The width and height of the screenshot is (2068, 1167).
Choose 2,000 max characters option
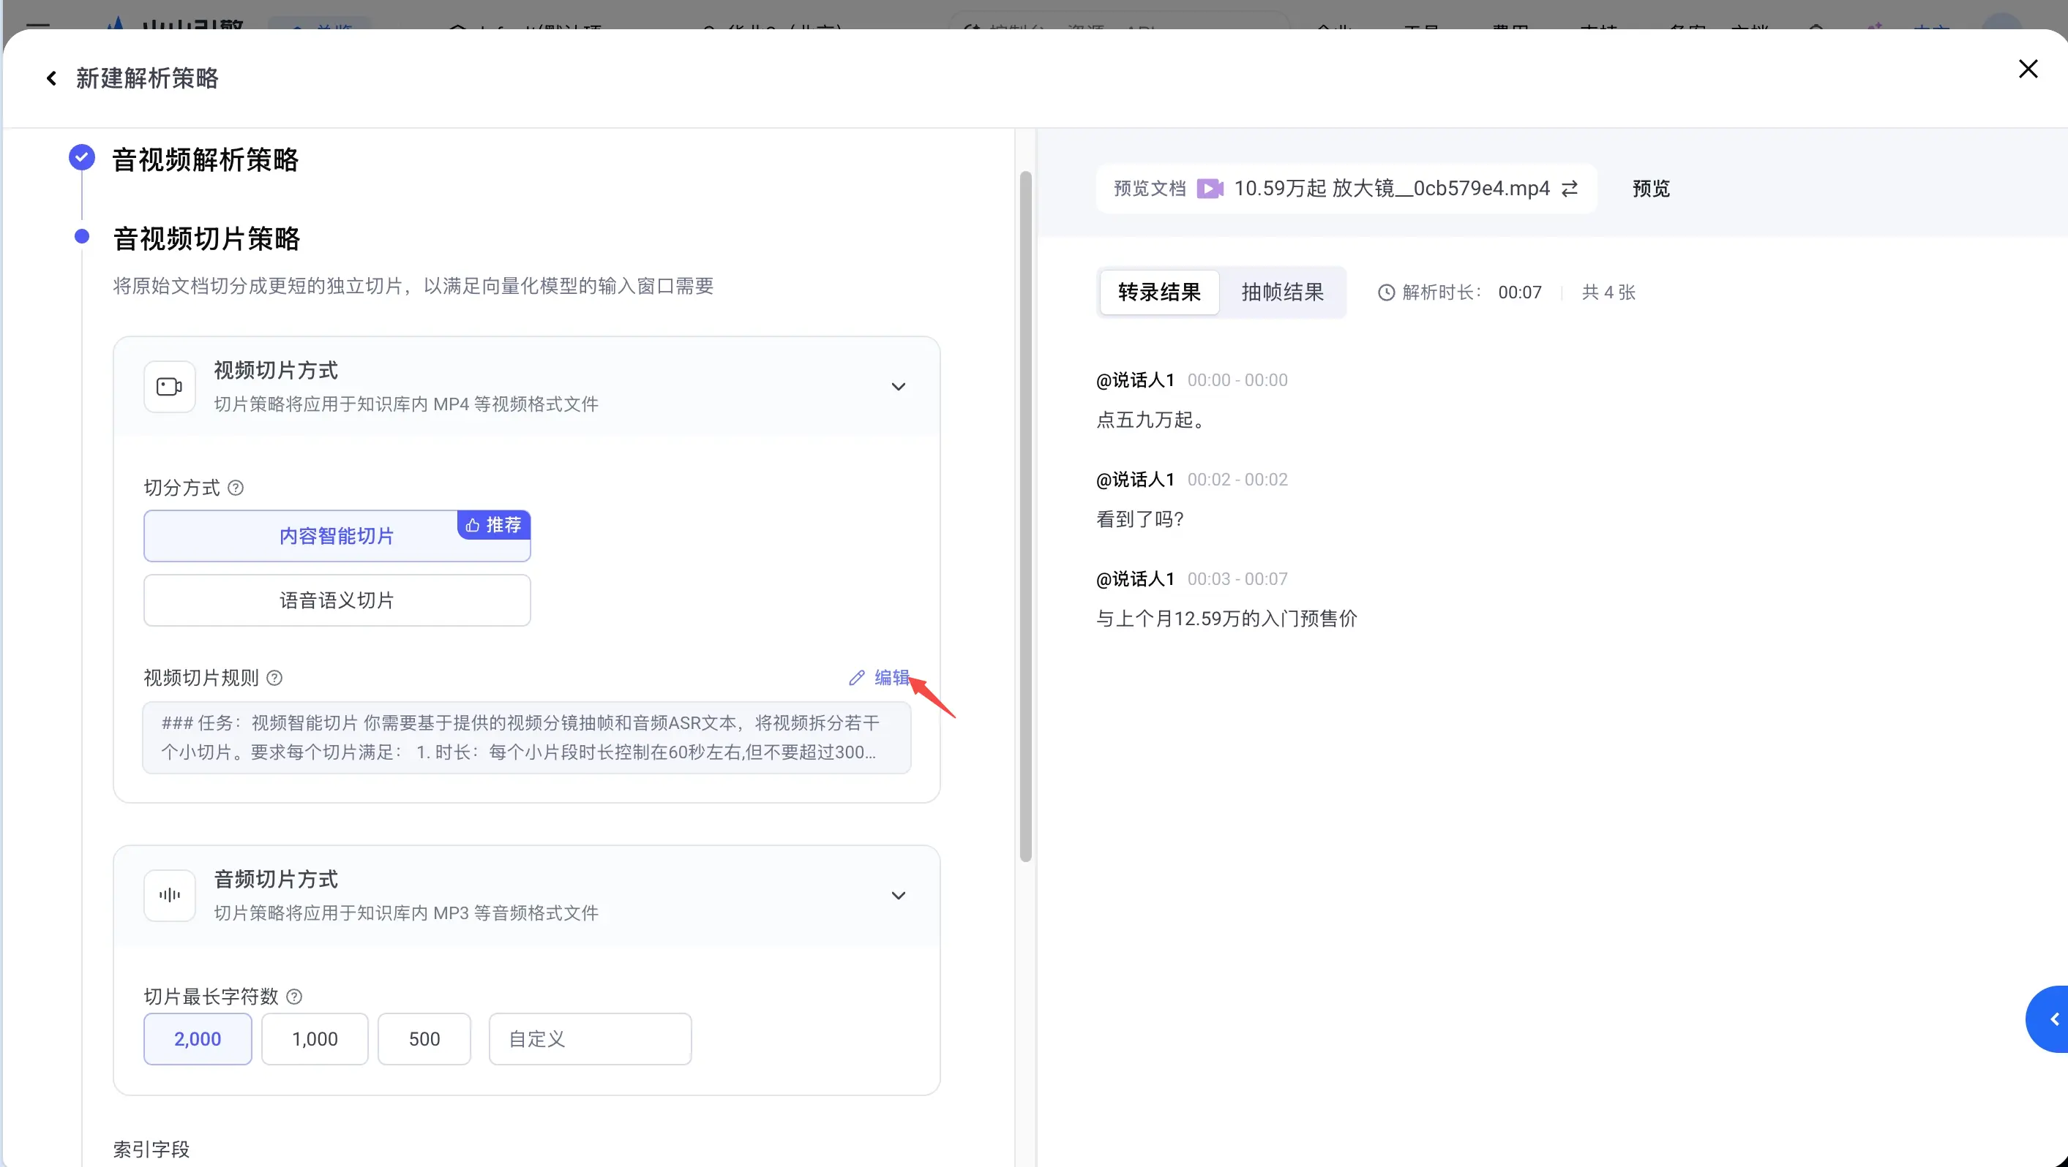click(x=198, y=1038)
